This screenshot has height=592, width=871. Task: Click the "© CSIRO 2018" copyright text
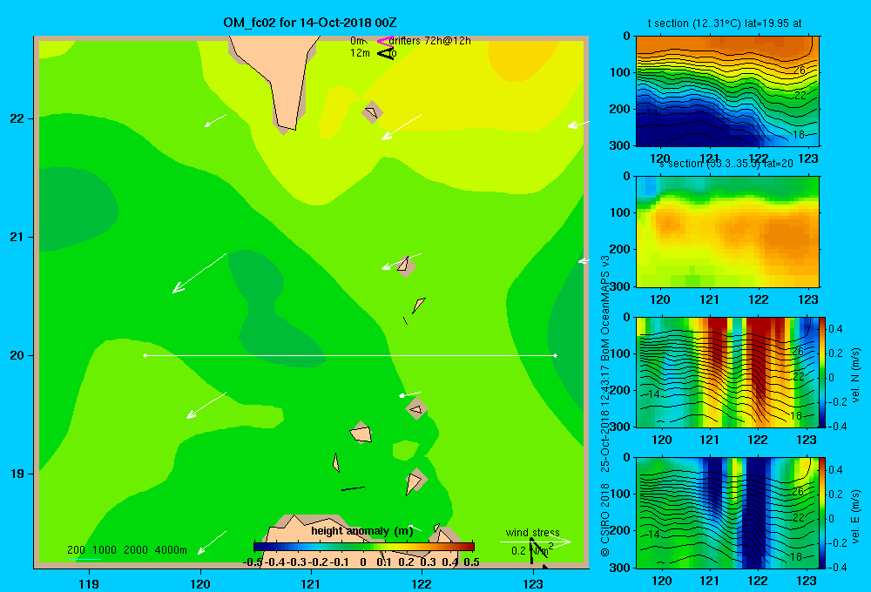tap(605, 520)
